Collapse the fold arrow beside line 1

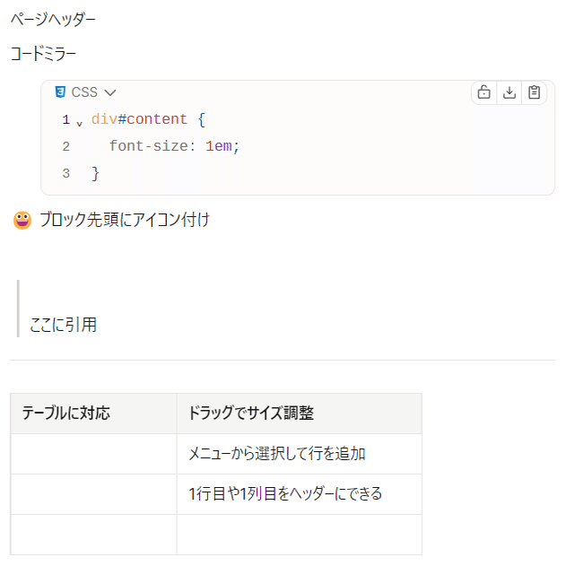click(79, 122)
